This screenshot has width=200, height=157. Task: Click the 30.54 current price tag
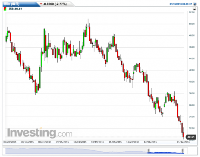[191, 137]
